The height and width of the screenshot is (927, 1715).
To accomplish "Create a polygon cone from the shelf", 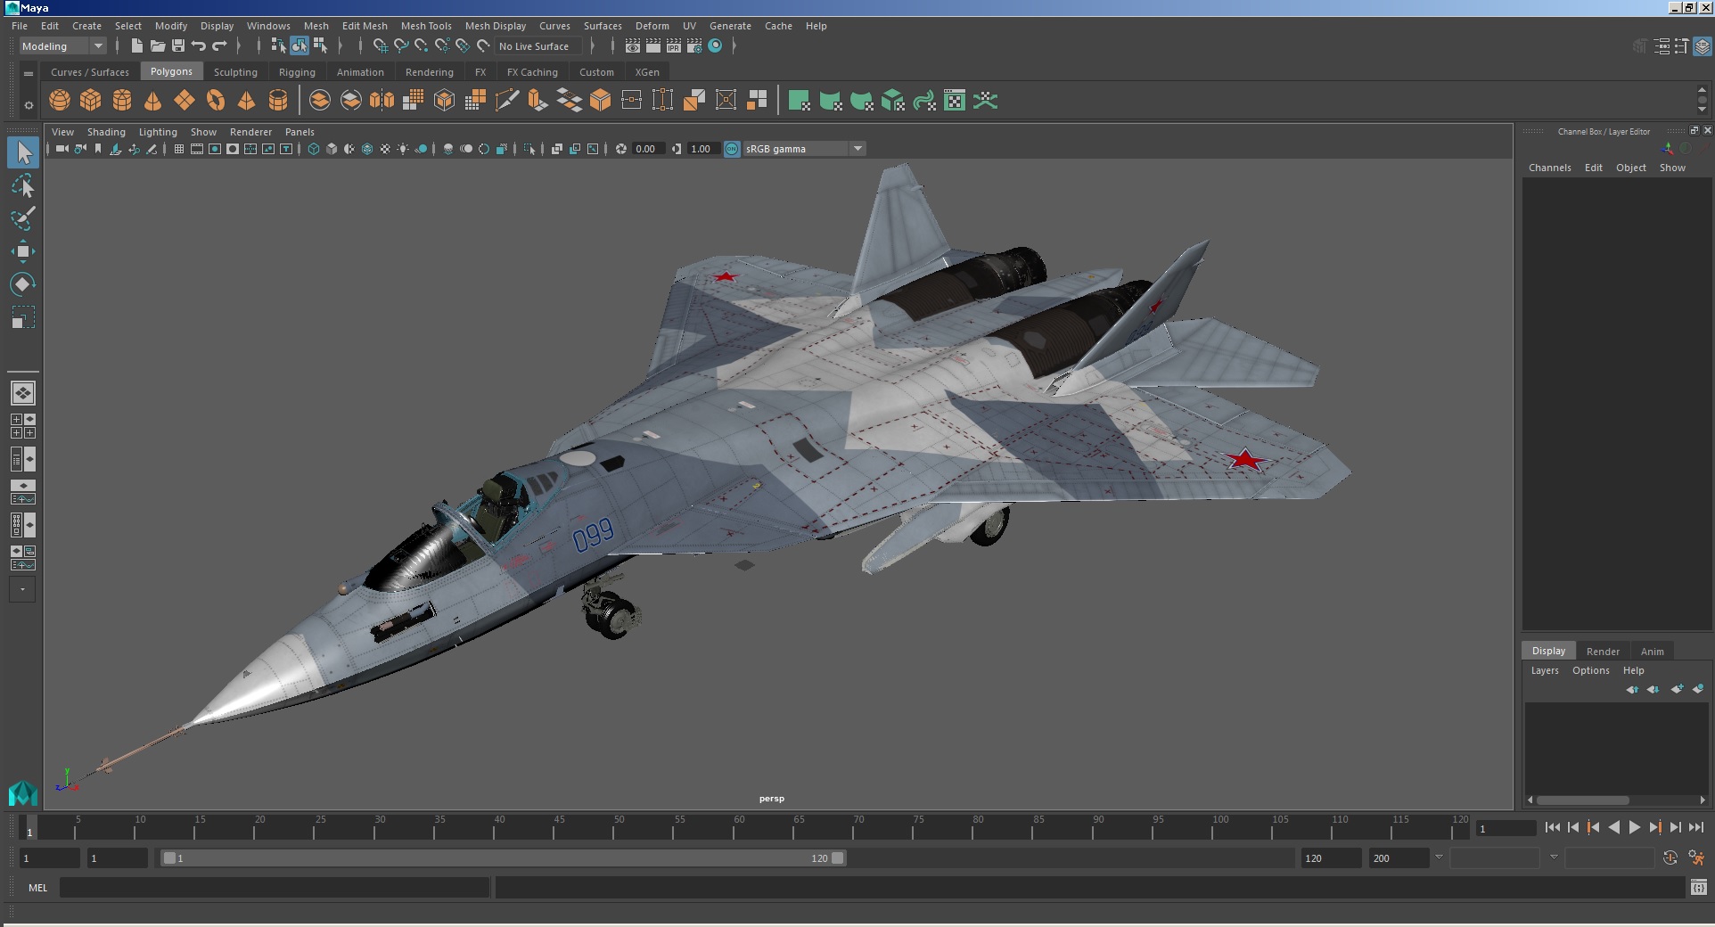I will click(153, 101).
